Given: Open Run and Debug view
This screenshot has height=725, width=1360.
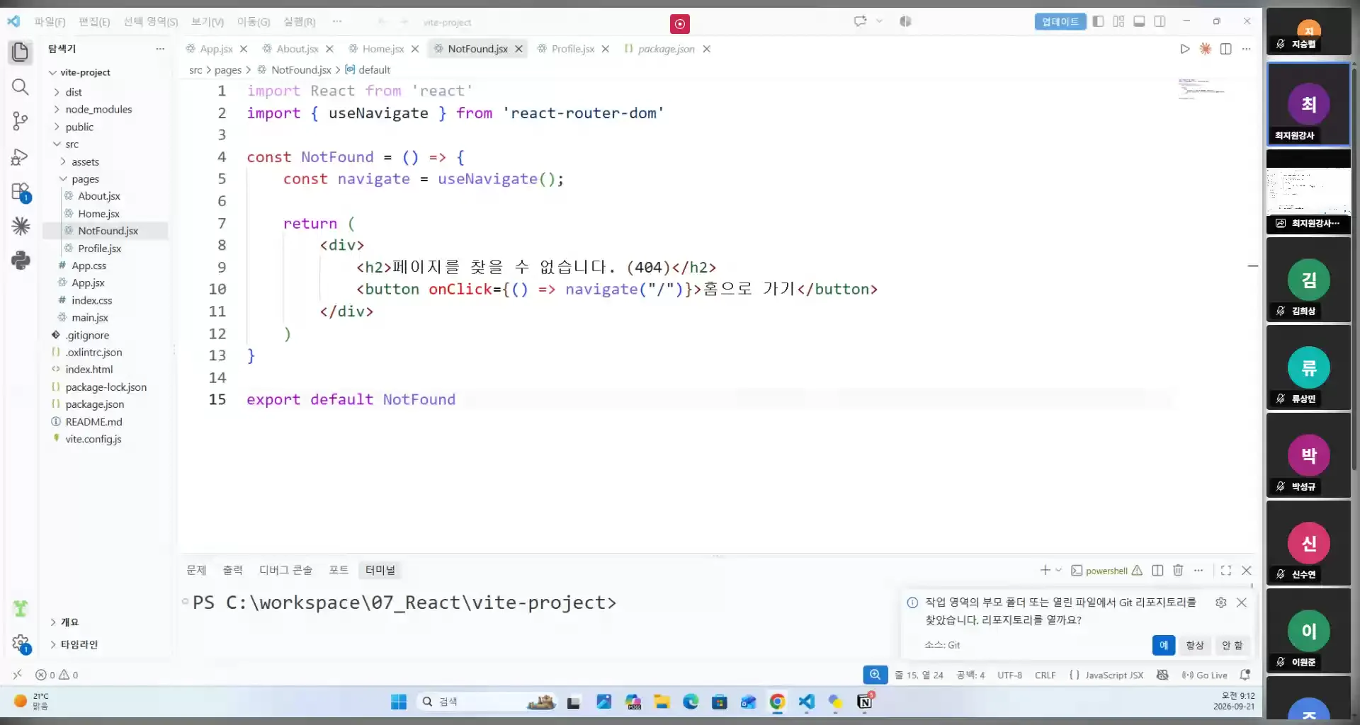Looking at the screenshot, I should (21, 156).
